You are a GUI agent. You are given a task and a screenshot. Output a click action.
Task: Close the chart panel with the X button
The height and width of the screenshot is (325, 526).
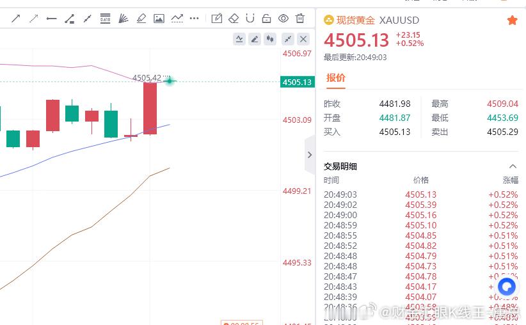(x=303, y=40)
